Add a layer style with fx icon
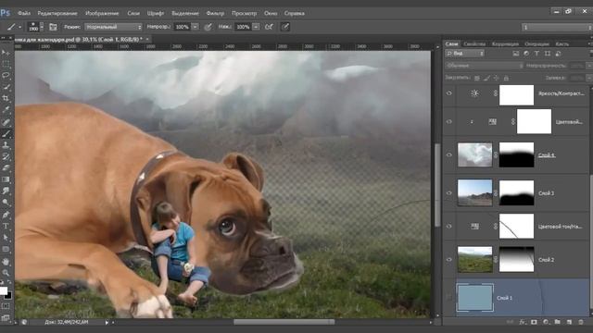This screenshot has width=593, height=333. (x=523, y=322)
